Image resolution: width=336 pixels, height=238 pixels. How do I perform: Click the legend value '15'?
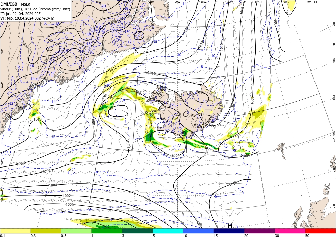tap(216, 236)
